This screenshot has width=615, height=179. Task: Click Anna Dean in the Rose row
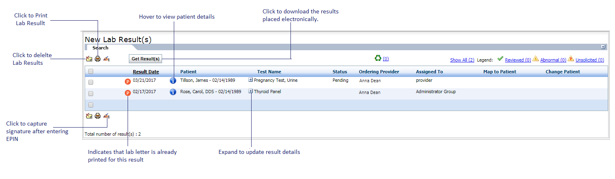(x=370, y=92)
